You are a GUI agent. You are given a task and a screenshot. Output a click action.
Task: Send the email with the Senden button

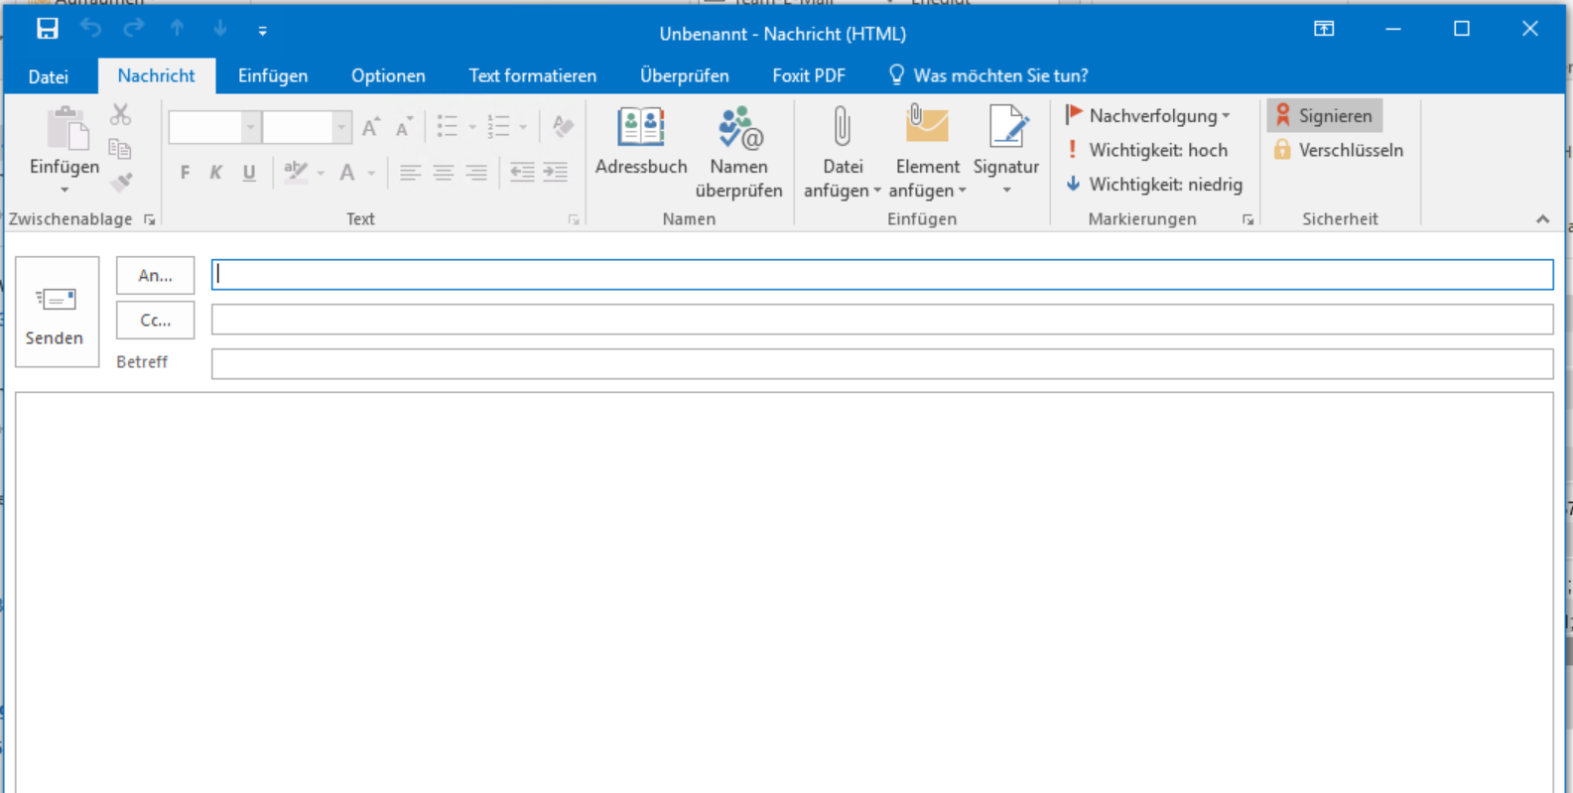(x=57, y=312)
